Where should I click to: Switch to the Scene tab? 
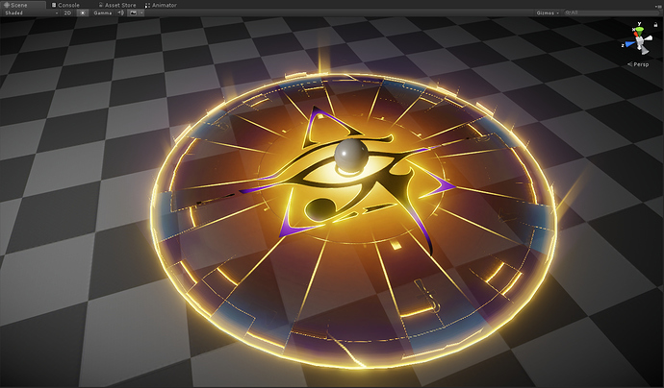pos(23,5)
